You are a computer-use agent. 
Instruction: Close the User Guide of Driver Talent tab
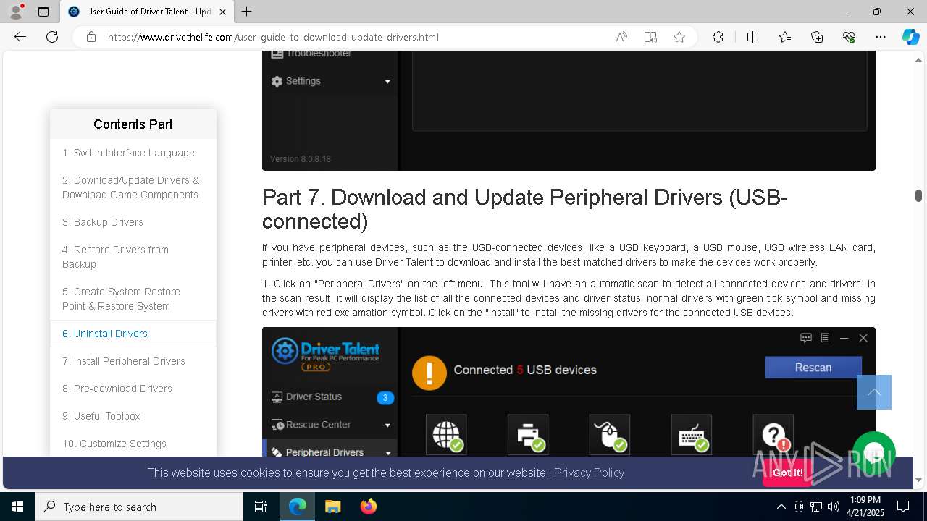coord(222,12)
